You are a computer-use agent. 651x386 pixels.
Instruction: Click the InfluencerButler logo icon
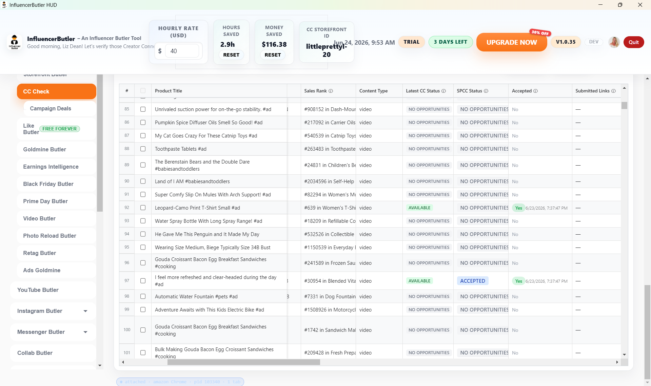pyautogui.click(x=15, y=42)
